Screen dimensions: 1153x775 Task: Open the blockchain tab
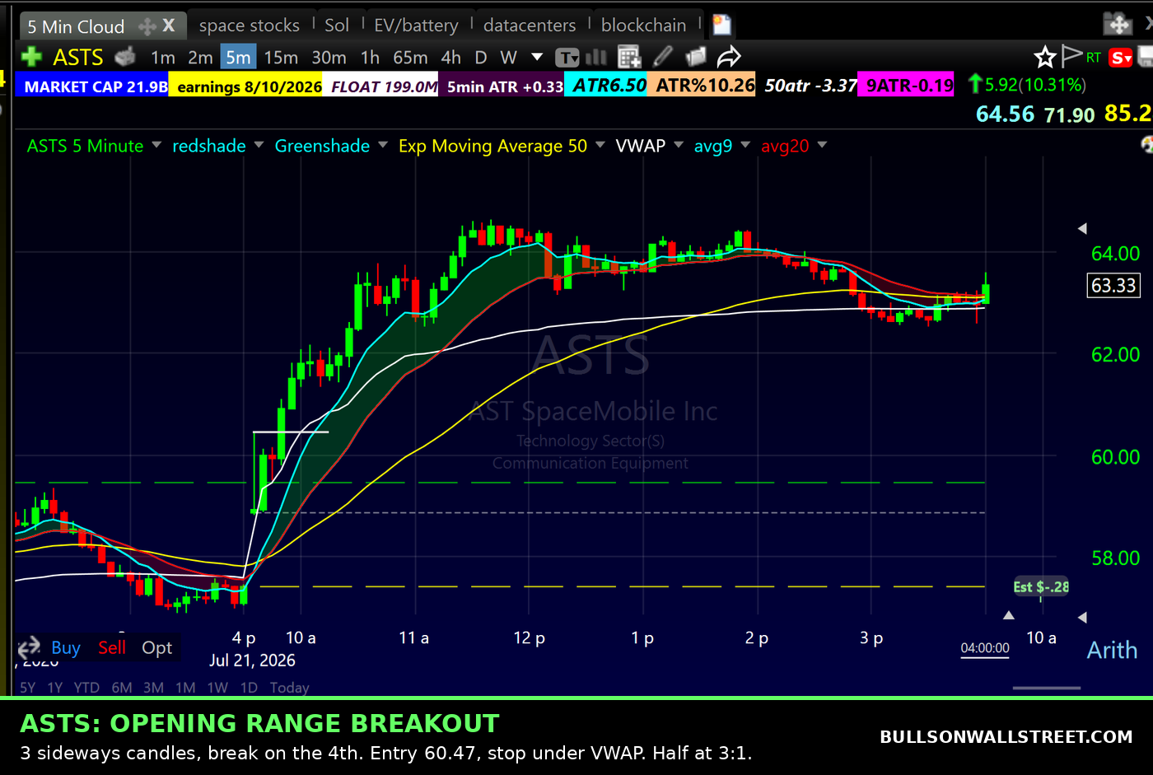click(643, 26)
